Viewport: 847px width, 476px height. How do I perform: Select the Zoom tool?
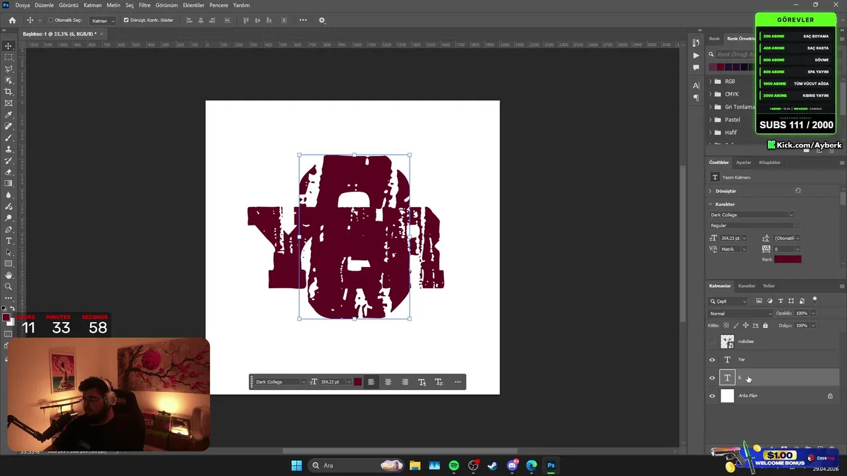9,287
